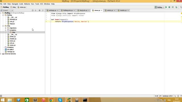This screenshot has height=102, width=182.
Task: Open PowerShell from the taskbar
Action: (x=18, y=100)
